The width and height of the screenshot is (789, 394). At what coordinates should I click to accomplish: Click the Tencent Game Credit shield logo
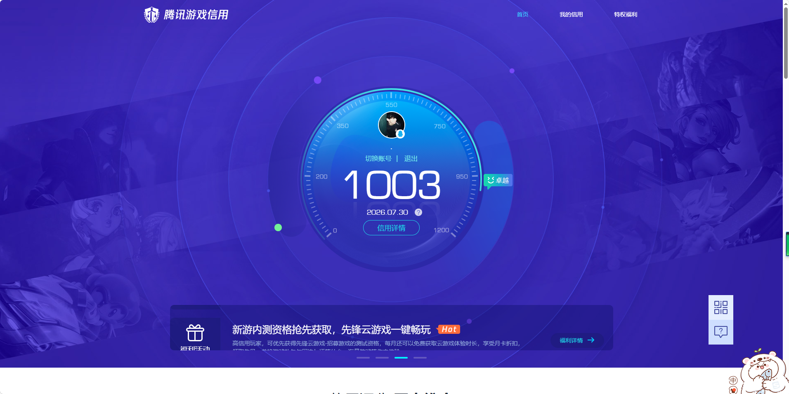pyautogui.click(x=151, y=15)
